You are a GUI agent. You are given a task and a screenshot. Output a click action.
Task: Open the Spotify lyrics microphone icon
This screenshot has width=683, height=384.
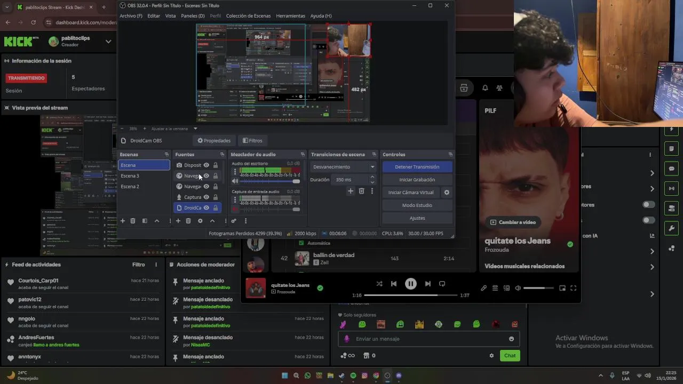[x=483, y=288]
